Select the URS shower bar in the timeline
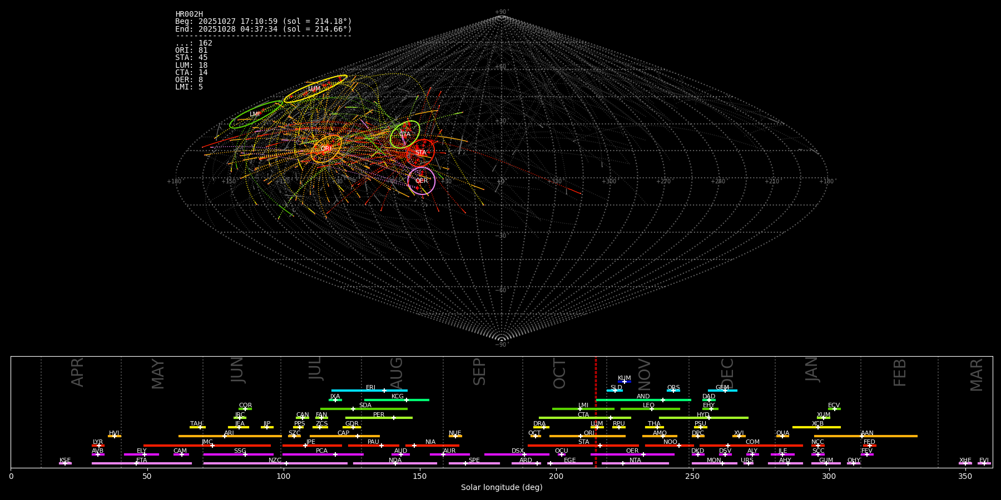 pyautogui.click(x=748, y=463)
